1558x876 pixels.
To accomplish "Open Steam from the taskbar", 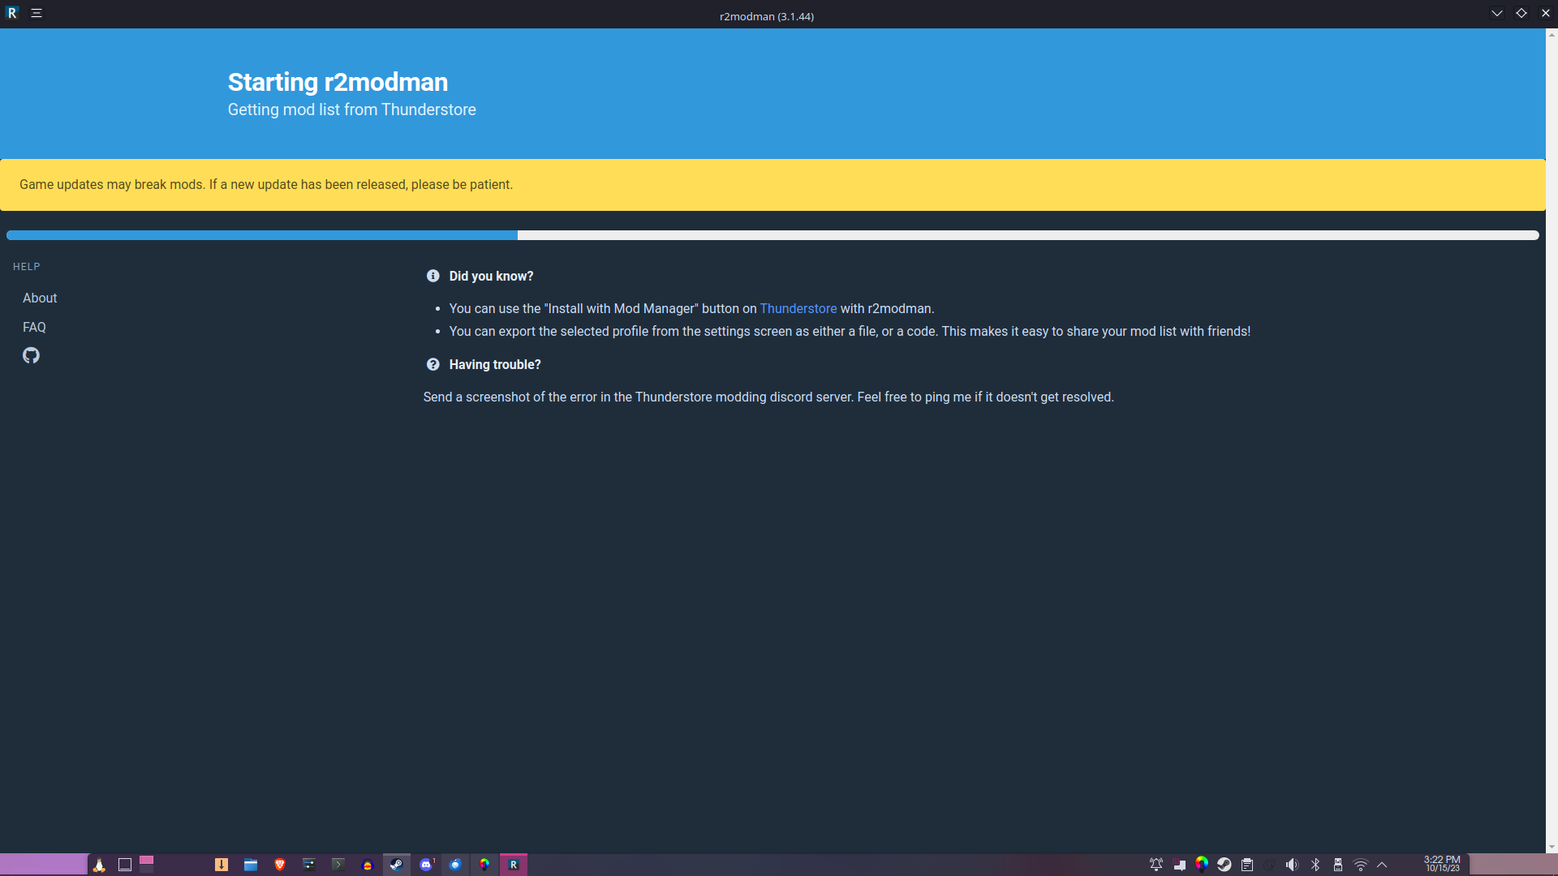I will point(396,865).
